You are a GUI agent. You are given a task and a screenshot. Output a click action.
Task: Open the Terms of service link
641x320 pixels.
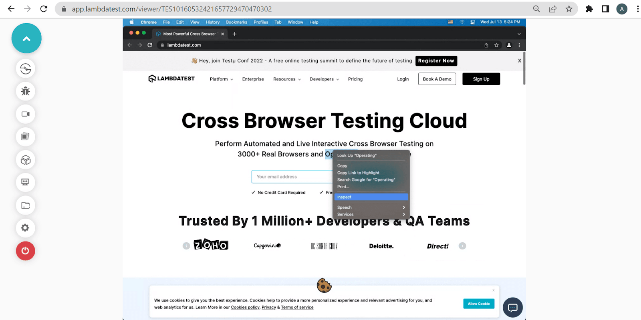[297, 308]
